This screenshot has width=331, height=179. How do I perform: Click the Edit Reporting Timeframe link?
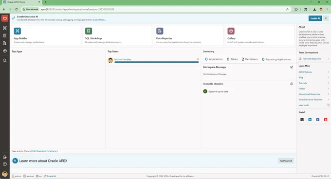point(44,151)
